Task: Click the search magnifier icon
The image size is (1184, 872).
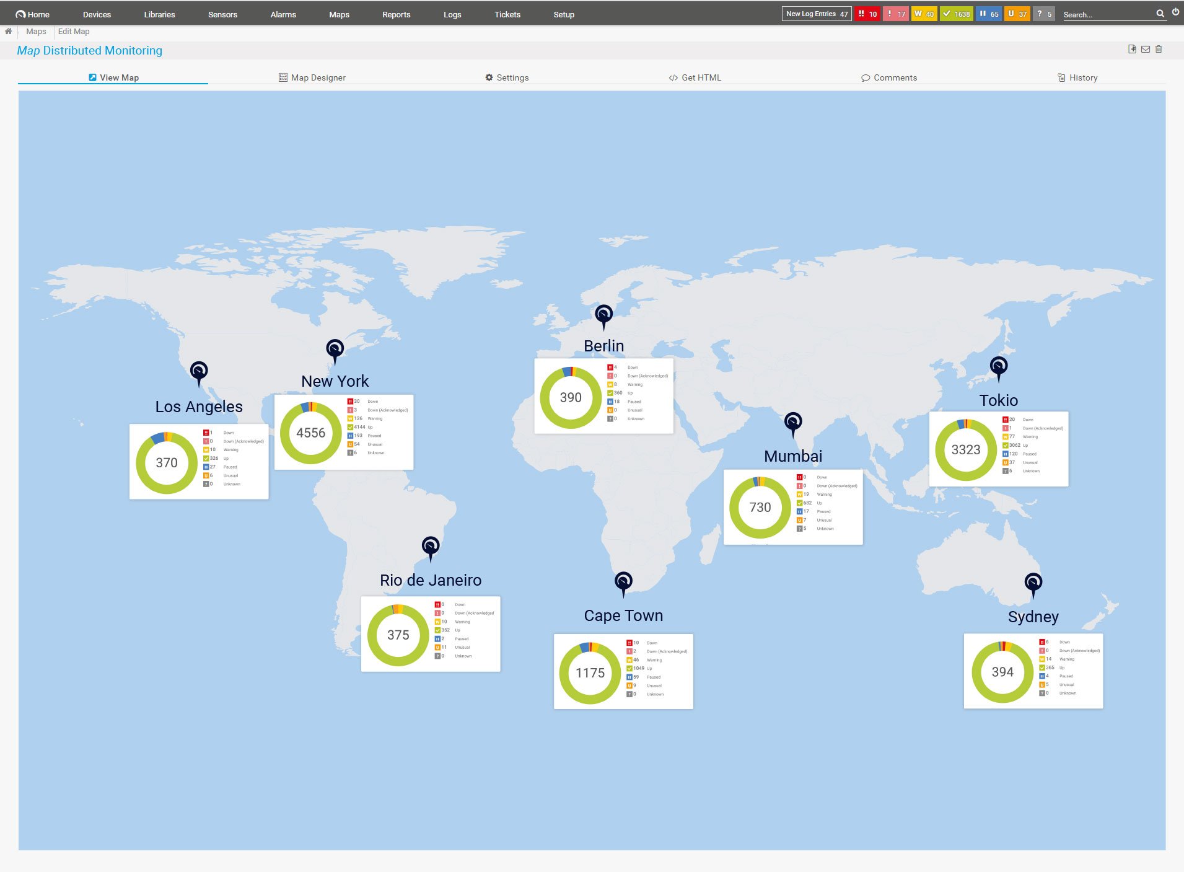Action: click(x=1160, y=14)
